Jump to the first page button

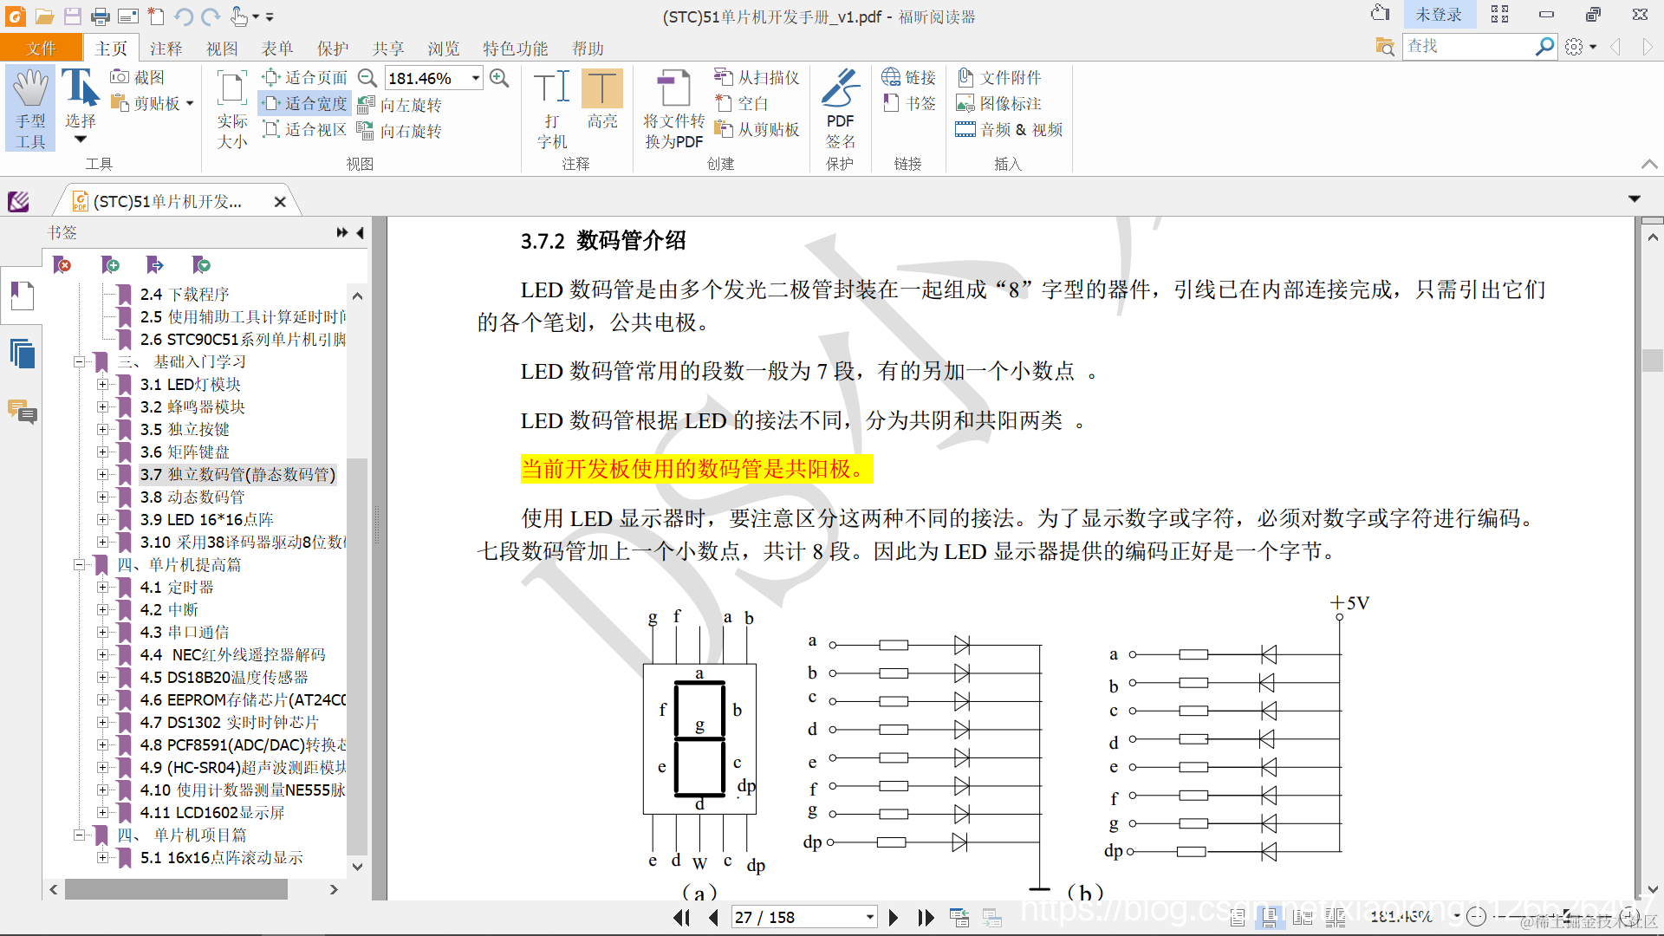[x=681, y=917]
